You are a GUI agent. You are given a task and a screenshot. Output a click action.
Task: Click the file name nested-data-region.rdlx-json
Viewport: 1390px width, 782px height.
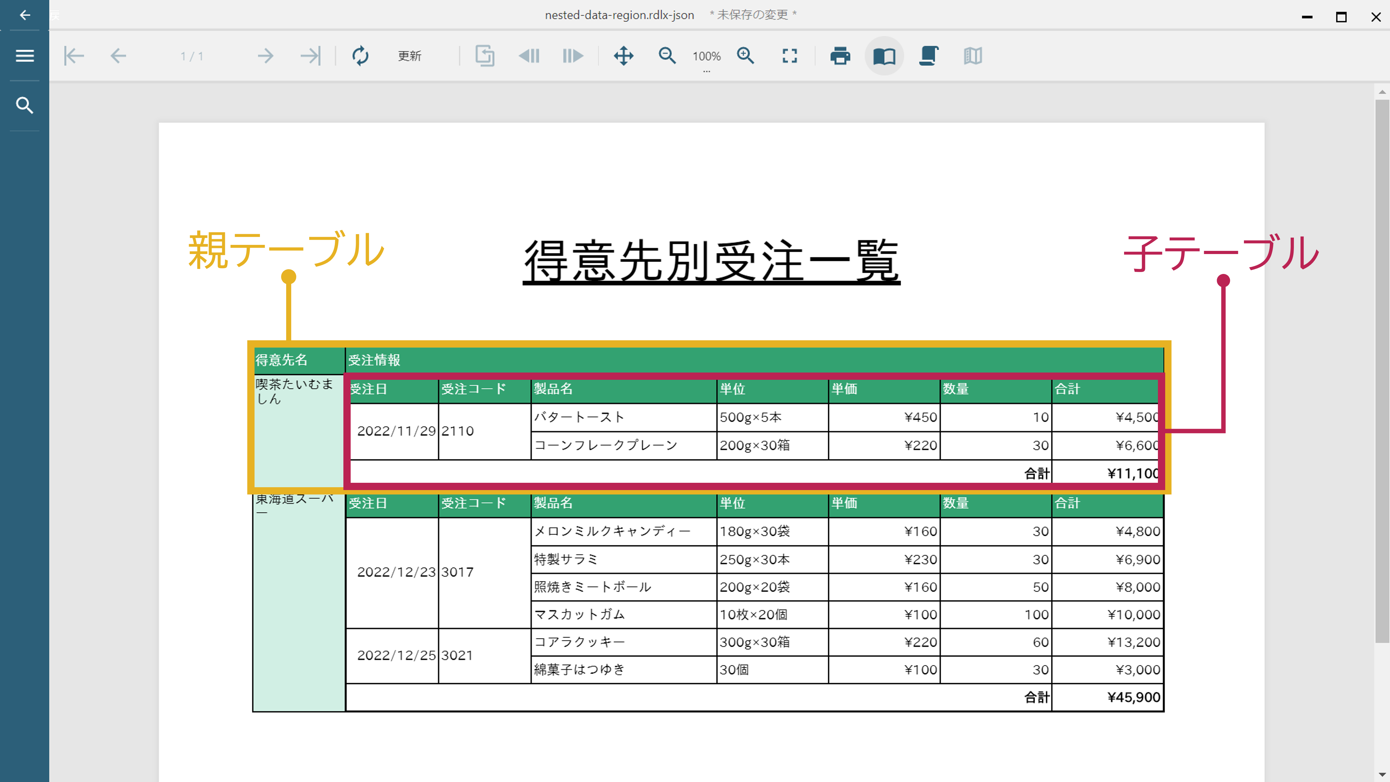[619, 15]
